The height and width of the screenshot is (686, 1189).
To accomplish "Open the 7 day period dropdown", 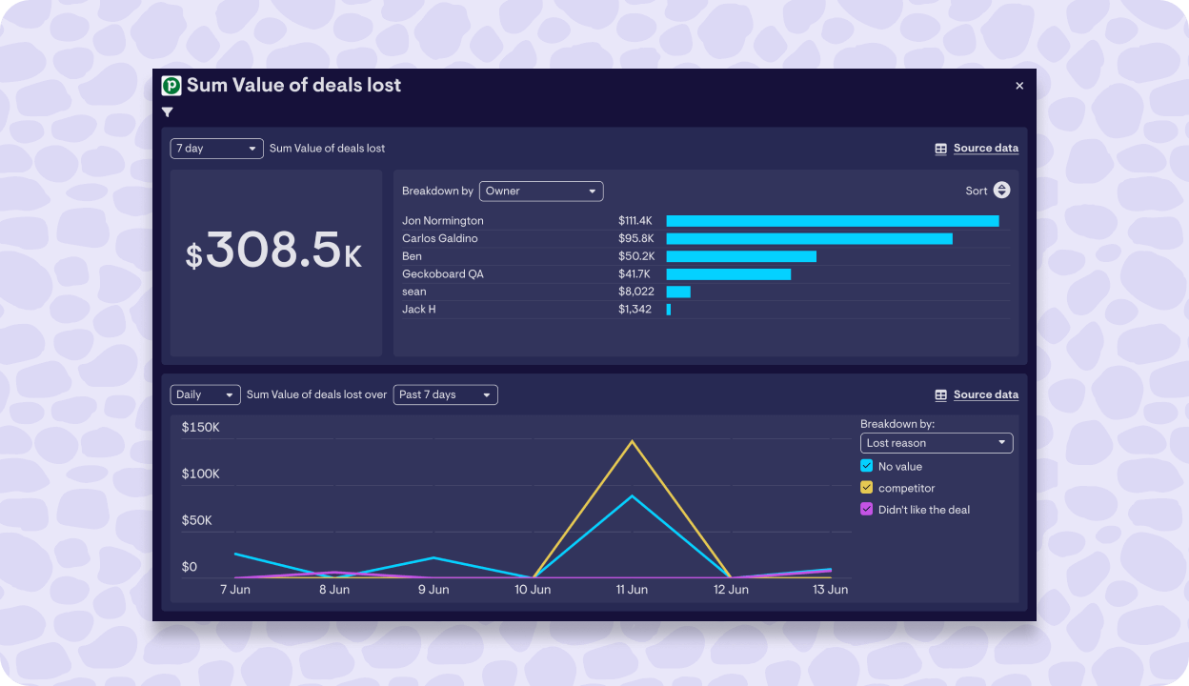I will click(217, 149).
